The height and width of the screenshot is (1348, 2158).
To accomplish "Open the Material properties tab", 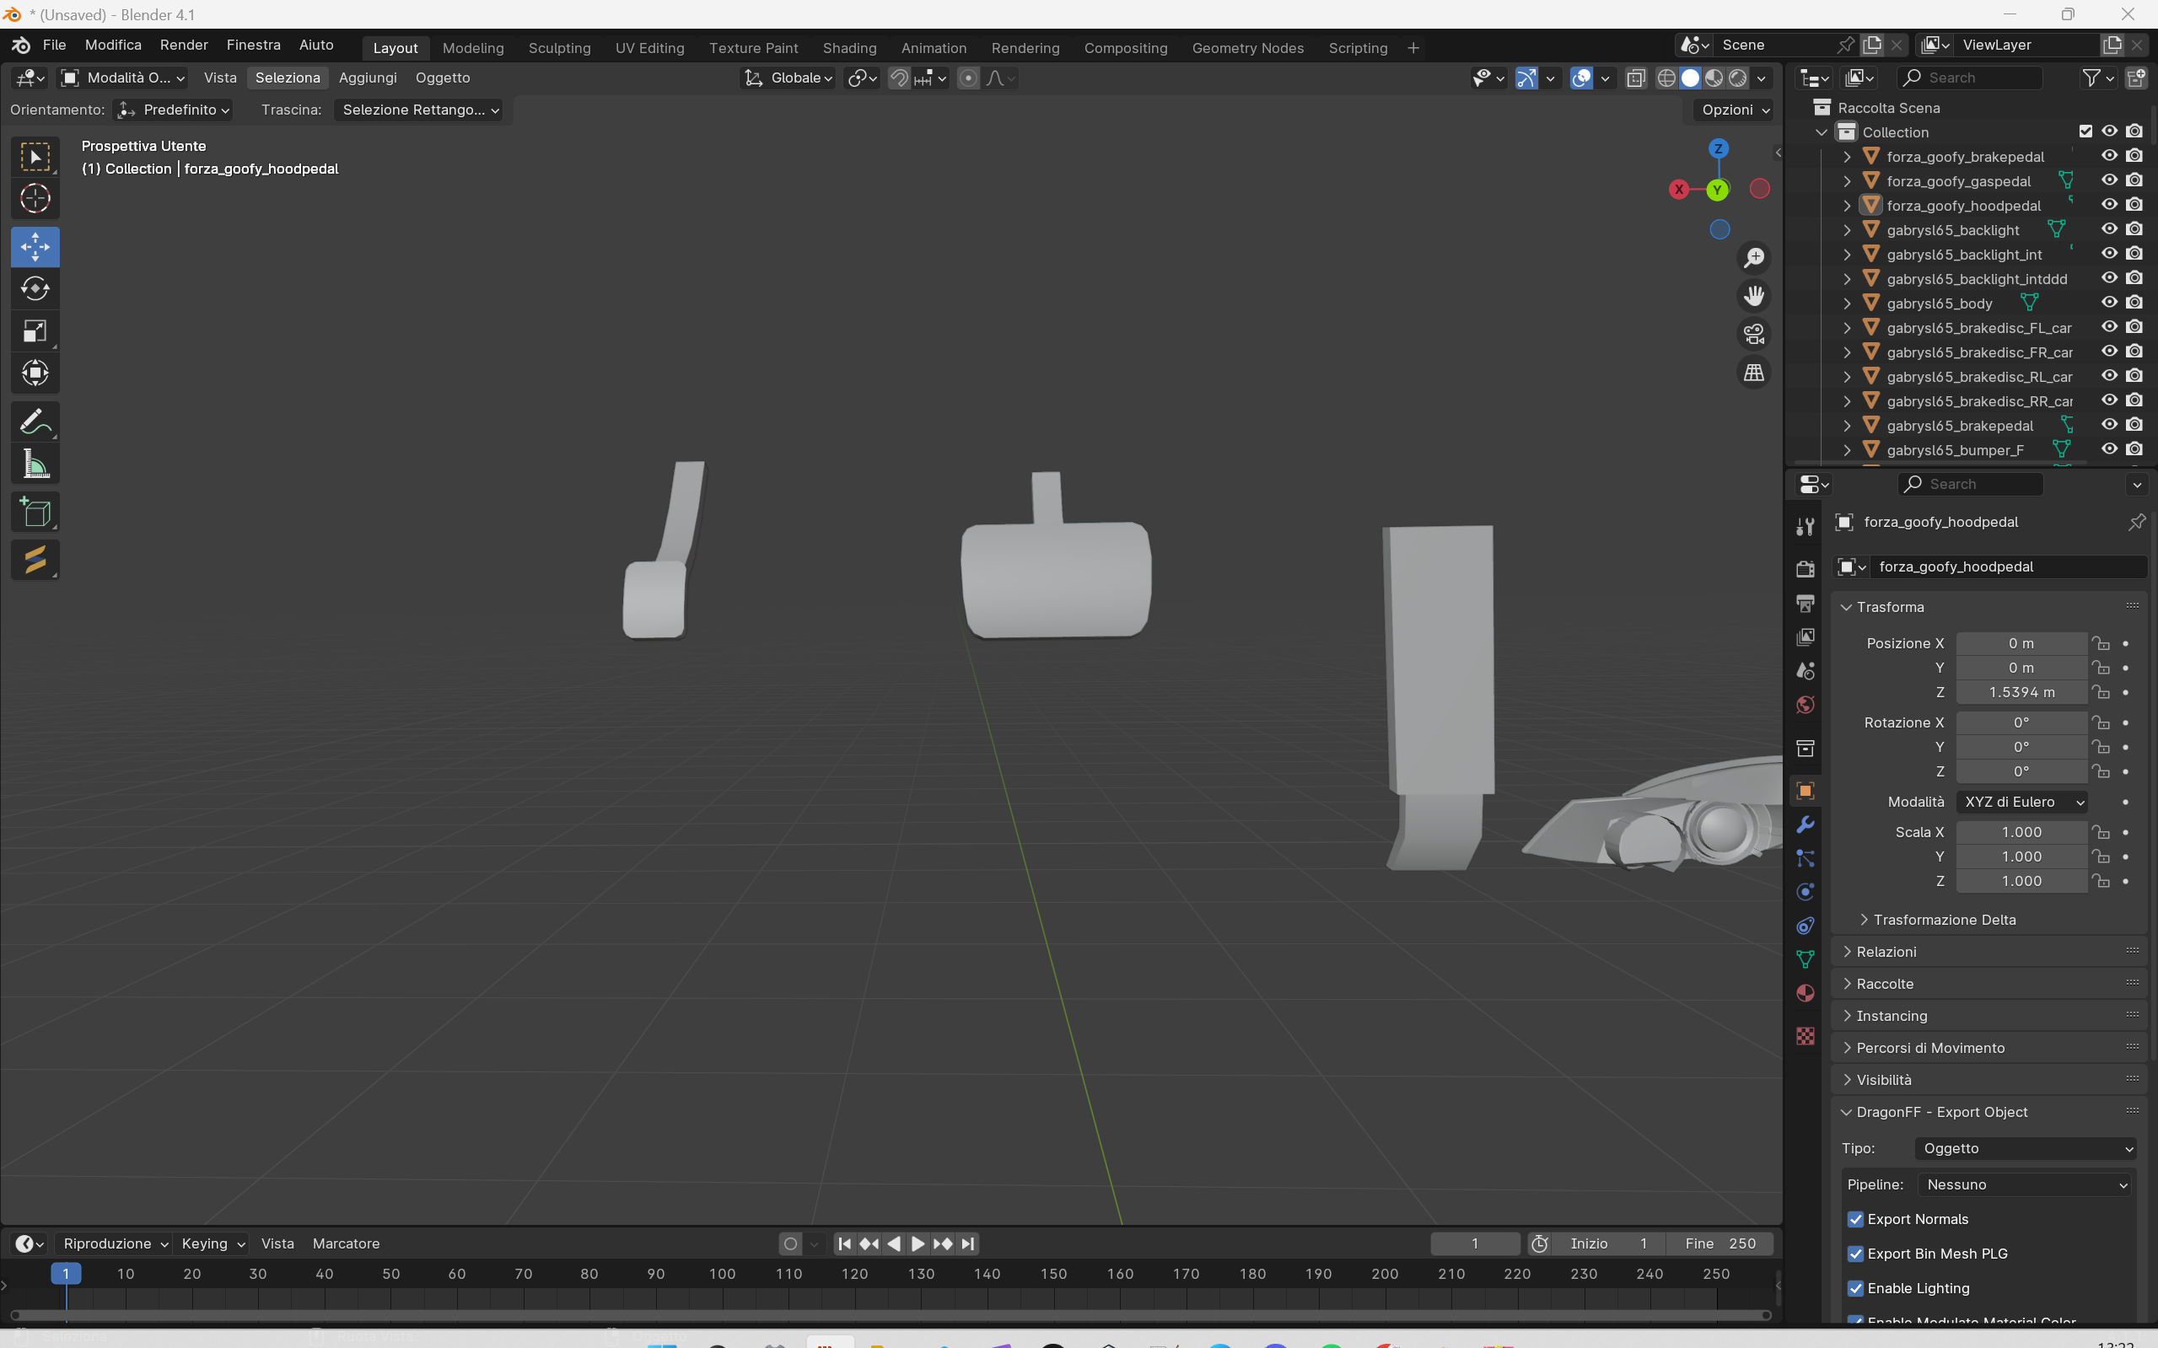I will tap(1805, 993).
